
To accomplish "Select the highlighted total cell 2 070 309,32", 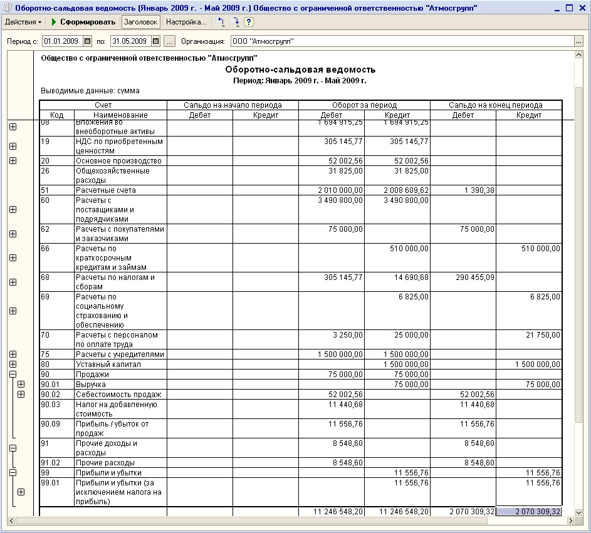I will (x=529, y=512).
